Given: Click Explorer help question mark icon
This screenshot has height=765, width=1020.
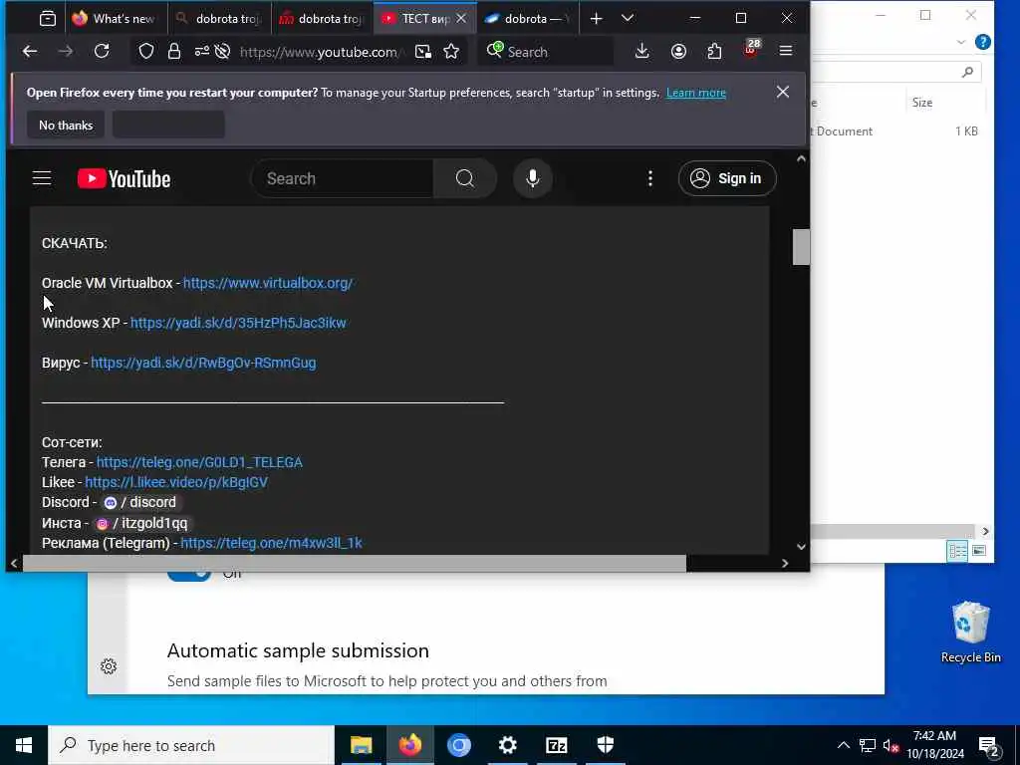Looking at the screenshot, I should (x=983, y=42).
